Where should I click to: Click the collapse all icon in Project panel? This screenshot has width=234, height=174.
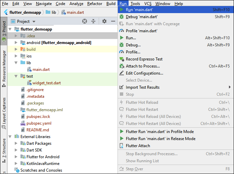tap(93, 21)
